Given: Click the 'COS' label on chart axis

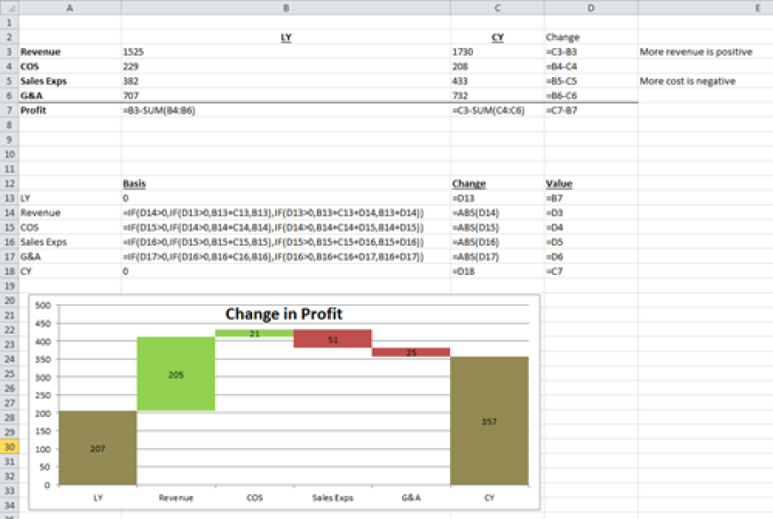Looking at the screenshot, I should pyautogui.click(x=254, y=498).
